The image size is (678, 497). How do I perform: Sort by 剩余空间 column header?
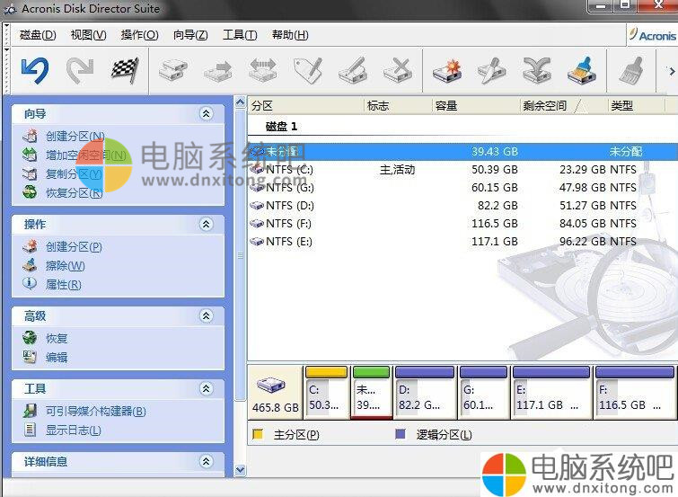pyautogui.click(x=564, y=106)
